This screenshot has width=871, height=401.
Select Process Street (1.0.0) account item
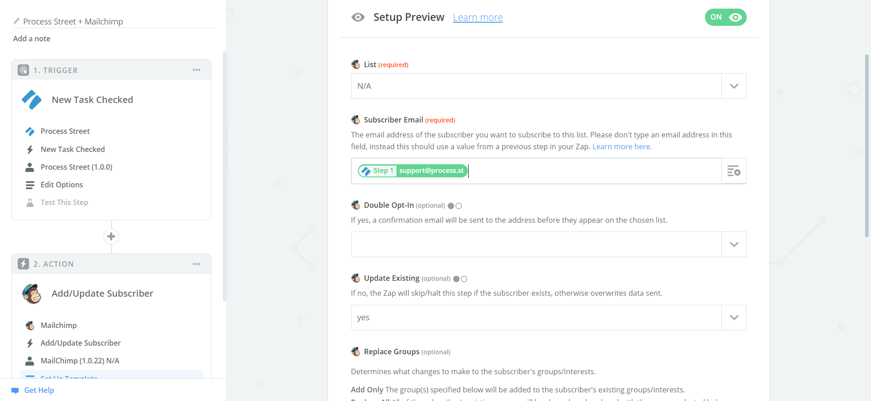click(77, 167)
